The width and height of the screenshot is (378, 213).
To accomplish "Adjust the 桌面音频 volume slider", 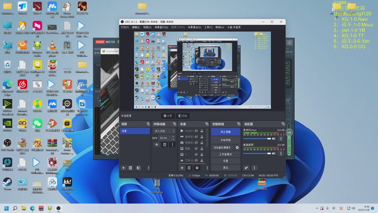I will tap(257, 153).
